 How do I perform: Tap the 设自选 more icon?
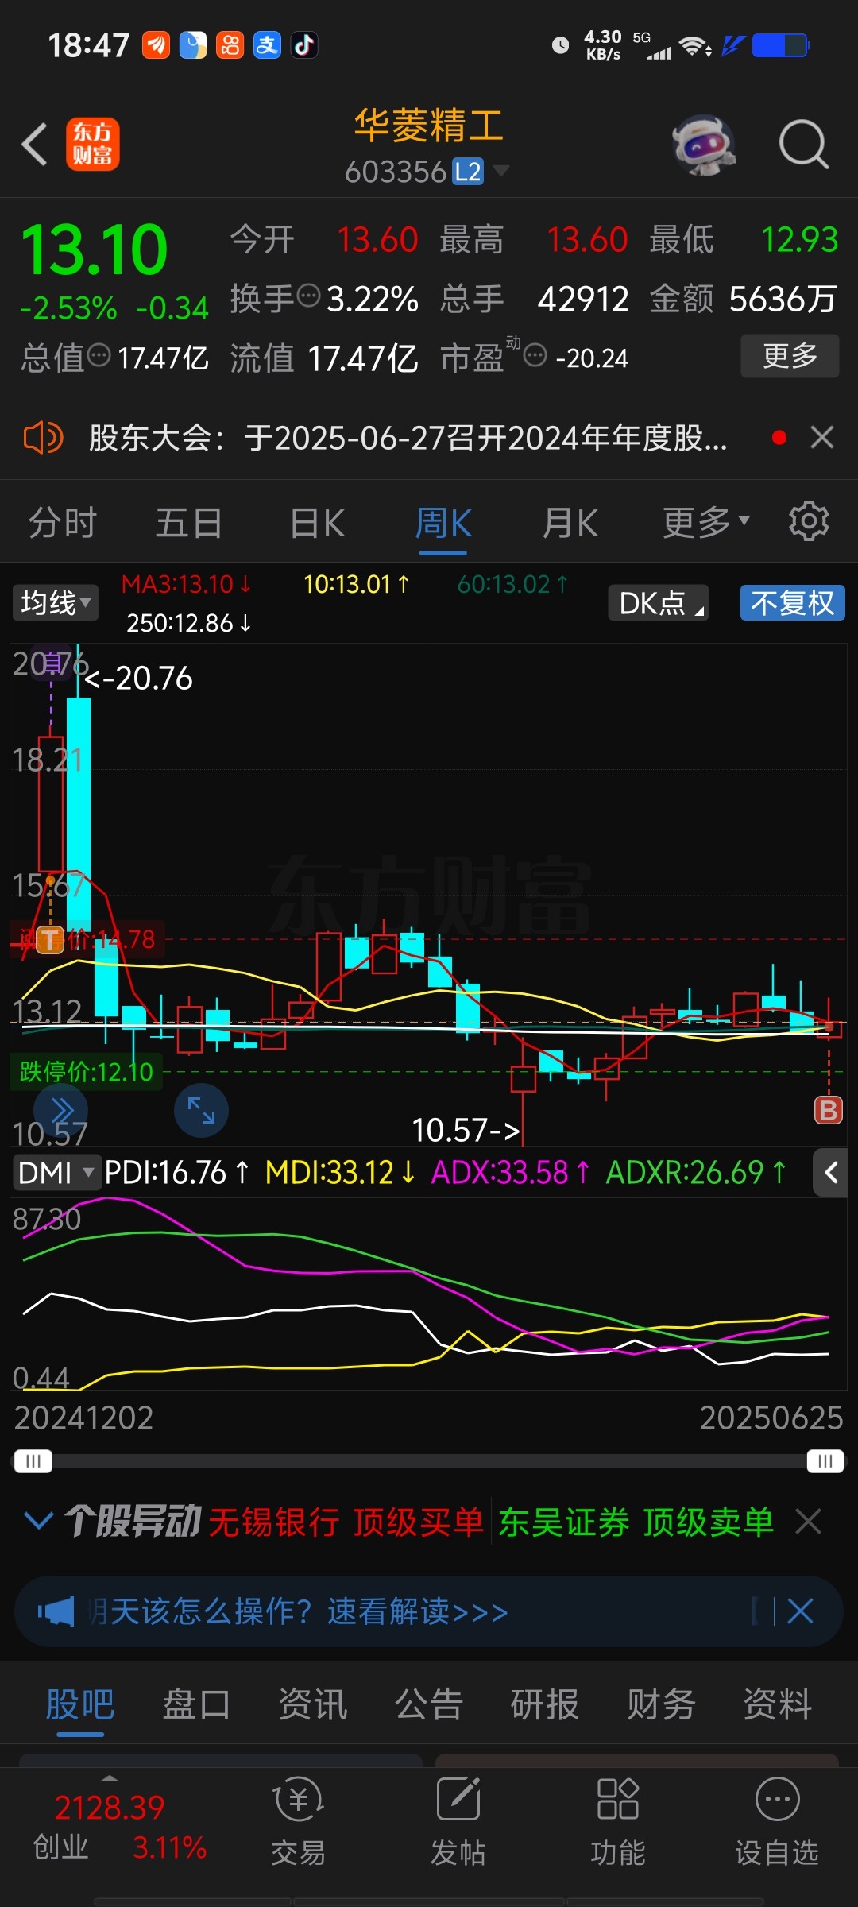click(778, 1799)
